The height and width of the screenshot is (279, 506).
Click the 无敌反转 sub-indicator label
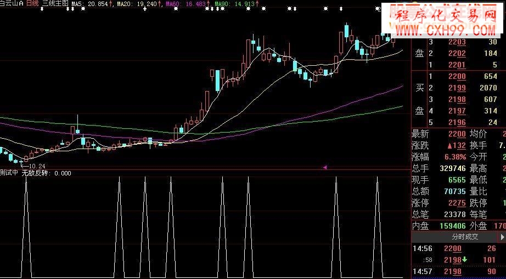pyautogui.click(x=35, y=173)
